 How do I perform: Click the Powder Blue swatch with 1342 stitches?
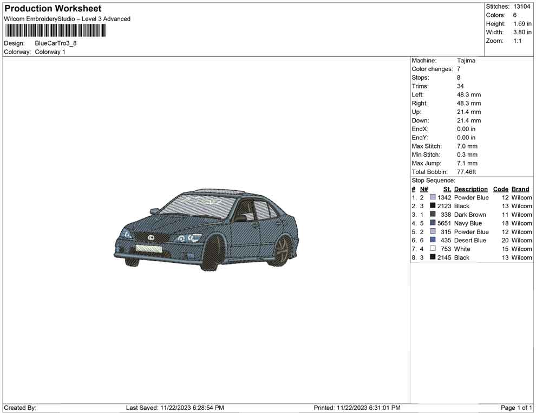click(x=433, y=198)
